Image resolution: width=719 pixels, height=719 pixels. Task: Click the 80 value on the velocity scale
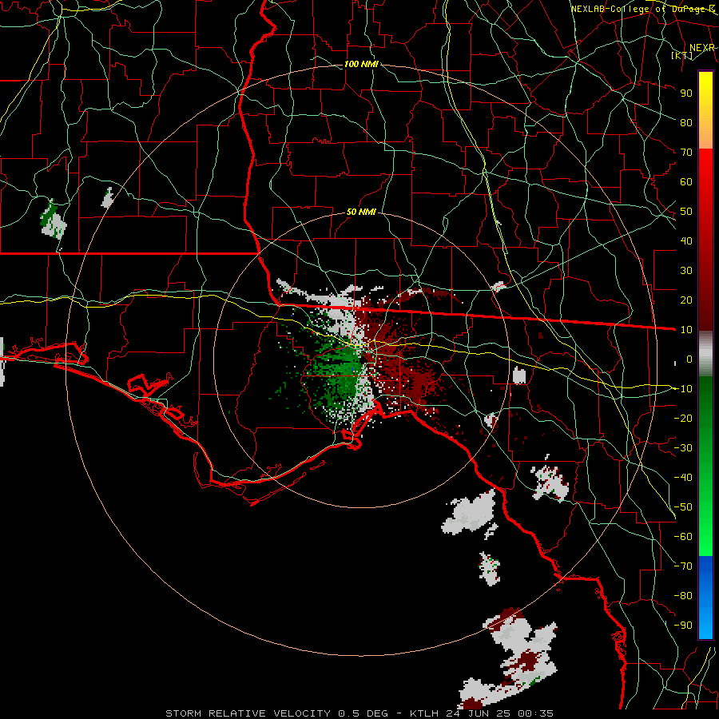pos(686,122)
